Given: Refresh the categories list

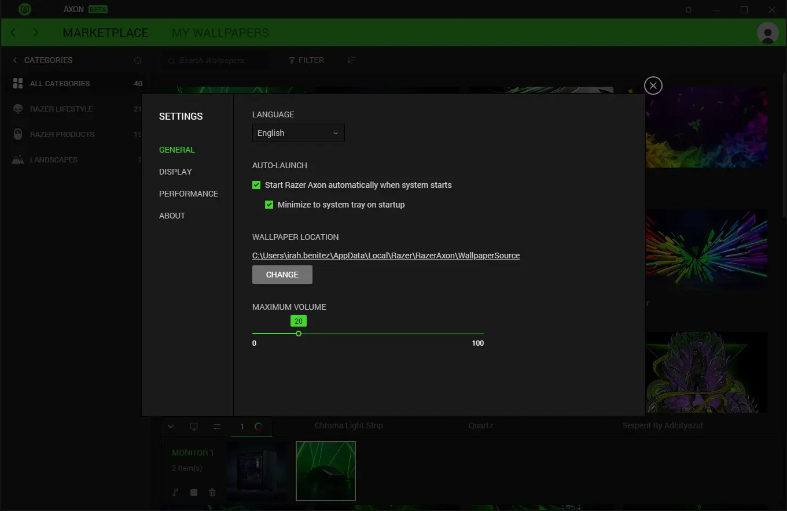Looking at the screenshot, I should [137, 60].
